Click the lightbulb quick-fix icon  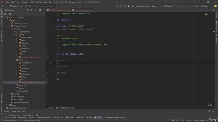pyautogui.click(x=51, y=63)
